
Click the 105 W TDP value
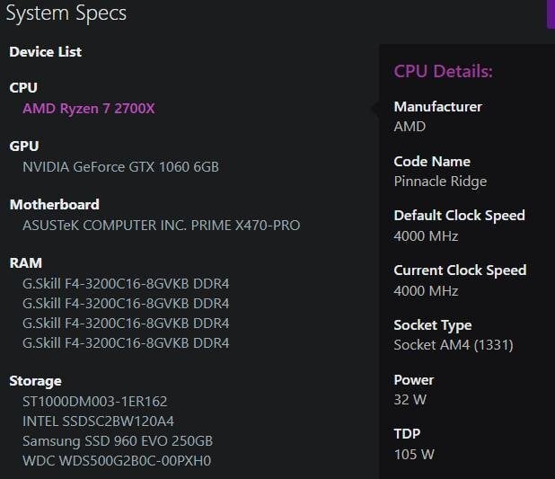pos(414,455)
